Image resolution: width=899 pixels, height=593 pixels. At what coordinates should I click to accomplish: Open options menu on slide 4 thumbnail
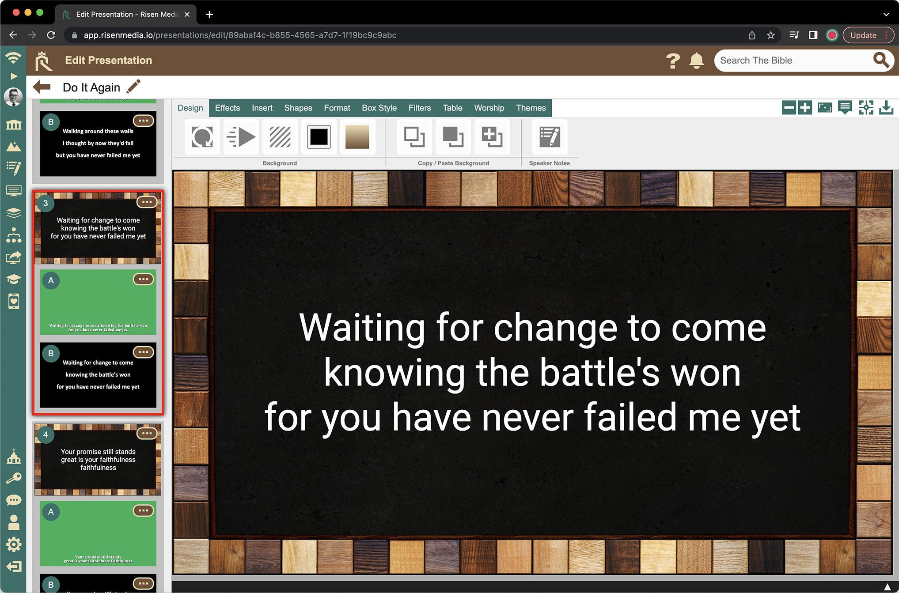click(x=147, y=433)
